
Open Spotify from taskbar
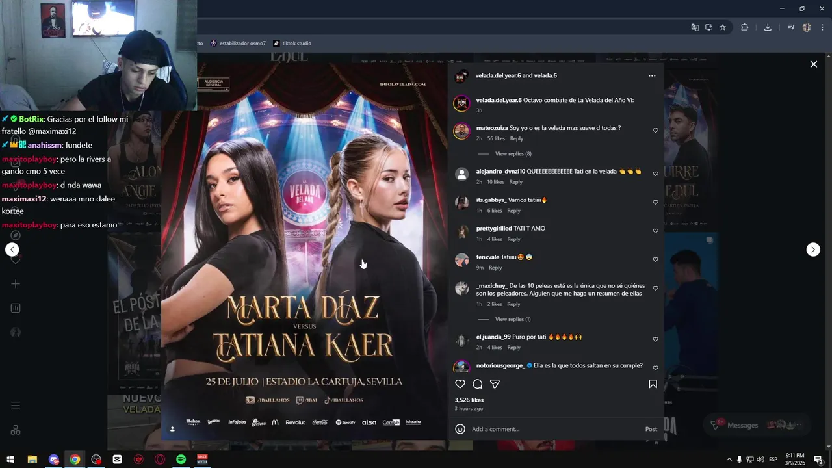click(181, 460)
